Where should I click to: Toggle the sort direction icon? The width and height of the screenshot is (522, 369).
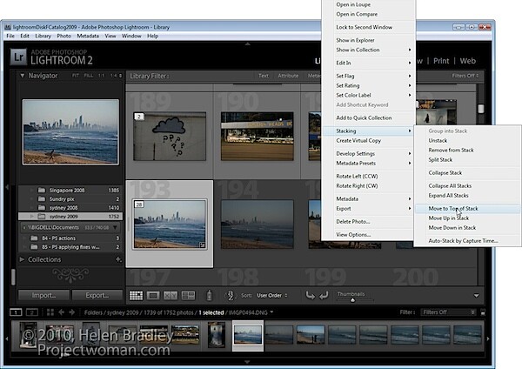point(231,295)
